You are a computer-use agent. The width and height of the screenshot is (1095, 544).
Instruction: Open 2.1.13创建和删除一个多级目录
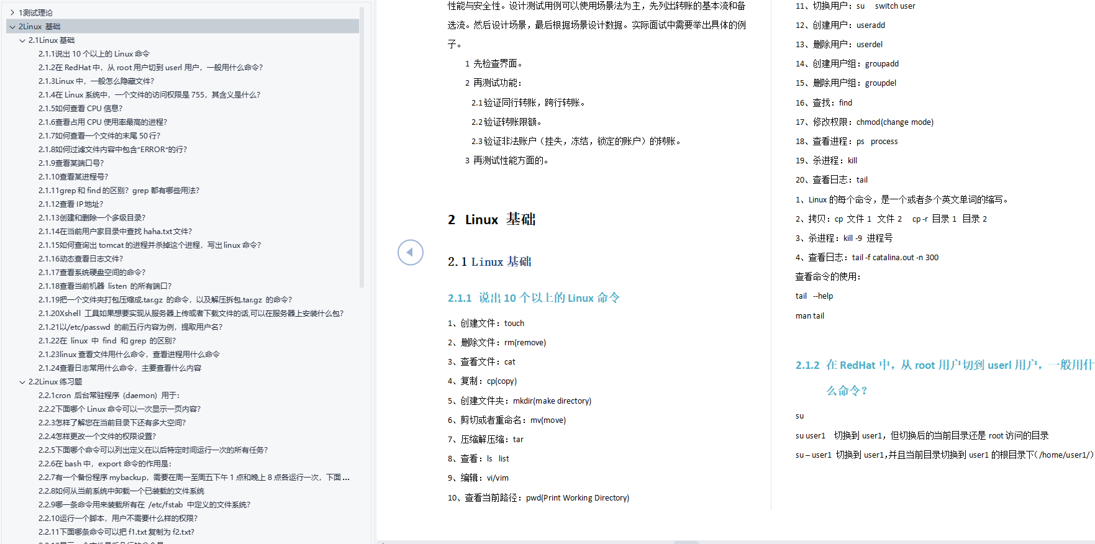[92, 217]
